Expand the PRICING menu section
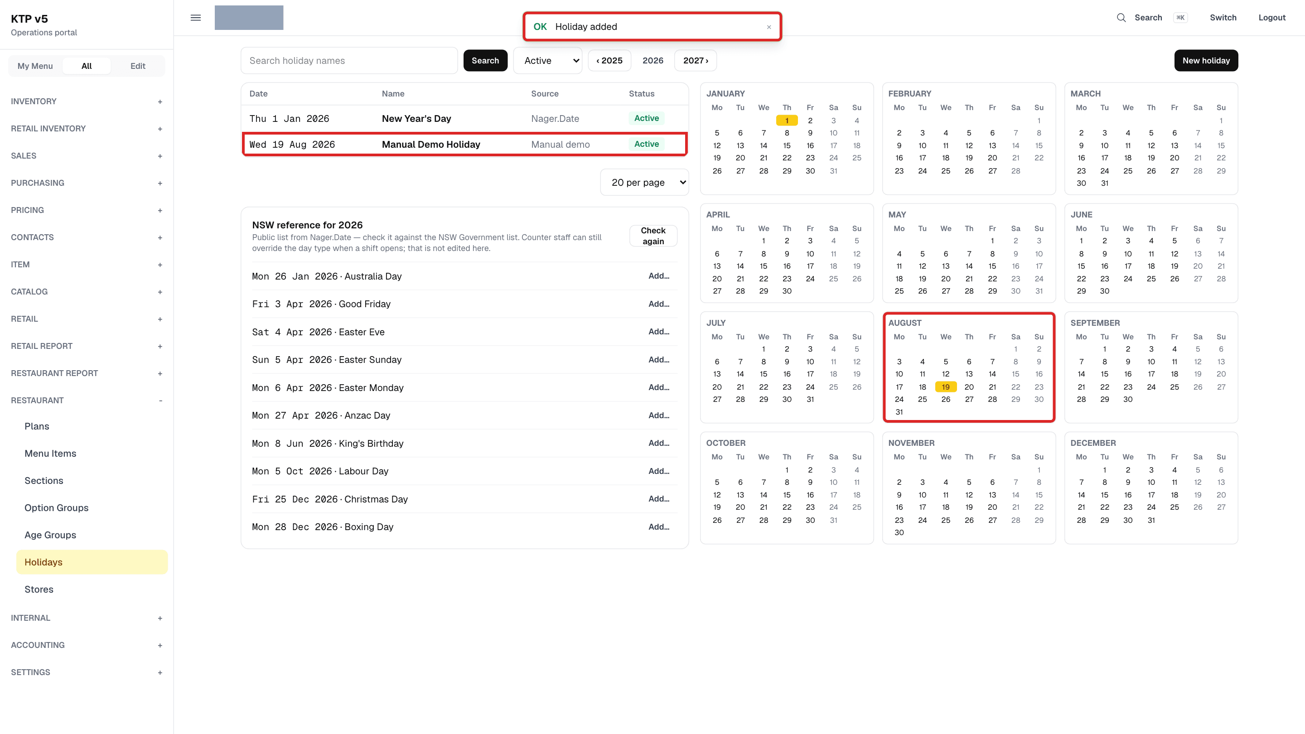The width and height of the screenshot is (1305, 734). click(87, 210)
